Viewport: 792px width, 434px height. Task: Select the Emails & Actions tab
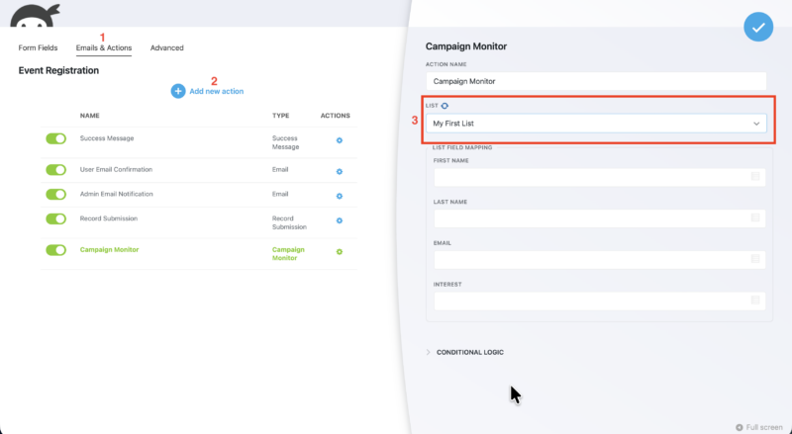click(104, 47)
